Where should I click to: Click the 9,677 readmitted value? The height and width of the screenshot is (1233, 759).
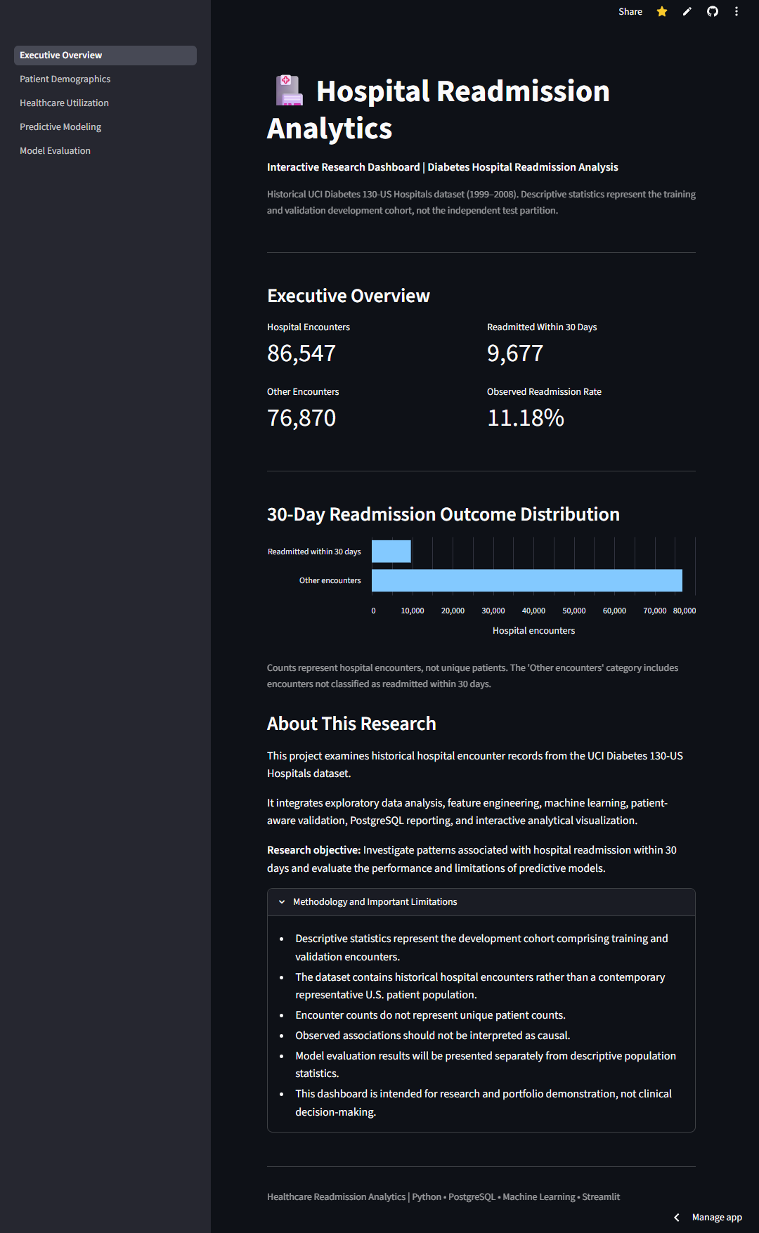tap(515, 353)
